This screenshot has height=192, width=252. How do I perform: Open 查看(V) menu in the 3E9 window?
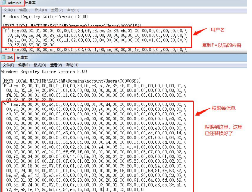tap(57, 65)
